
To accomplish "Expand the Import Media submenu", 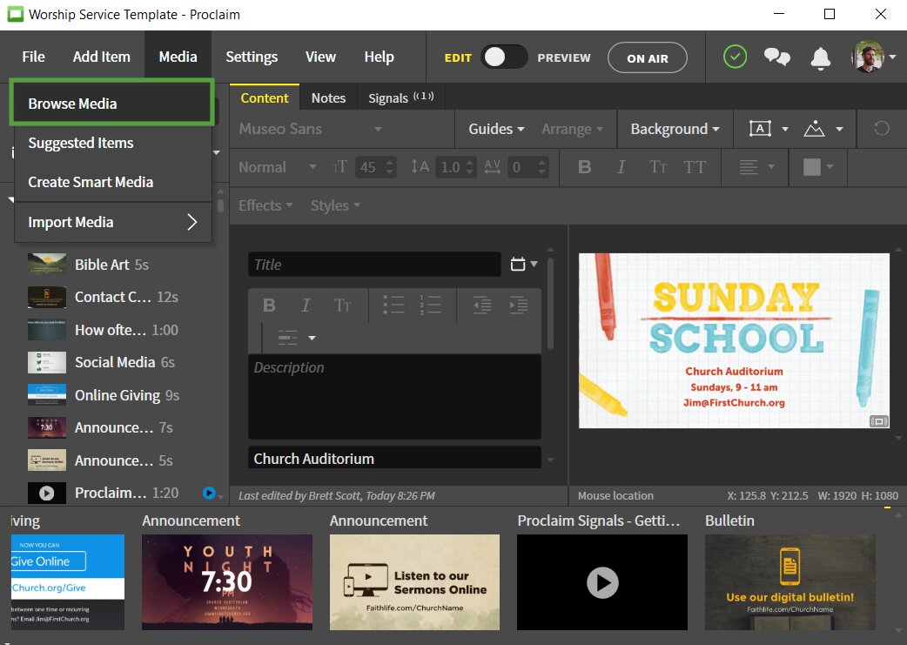I will click(113, 222).
